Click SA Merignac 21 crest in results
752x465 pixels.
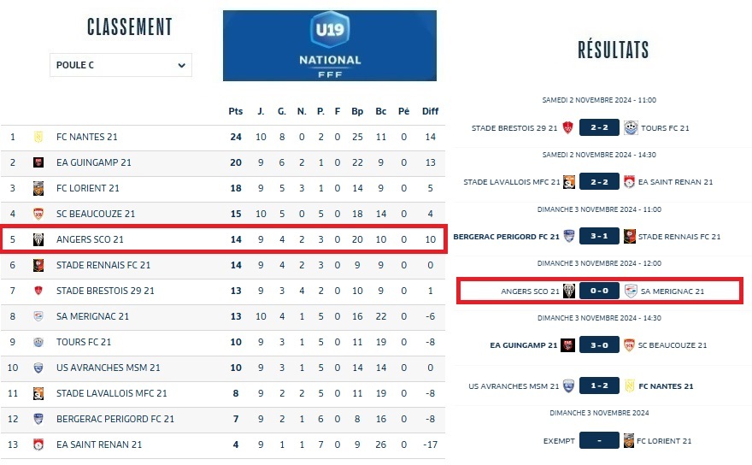(x=631, y=291)
